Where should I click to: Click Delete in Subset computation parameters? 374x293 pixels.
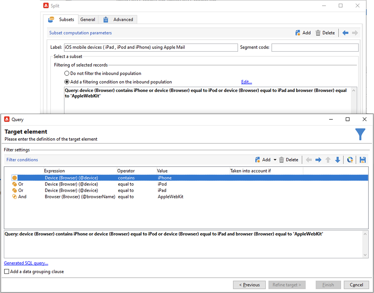pos(325,33)
